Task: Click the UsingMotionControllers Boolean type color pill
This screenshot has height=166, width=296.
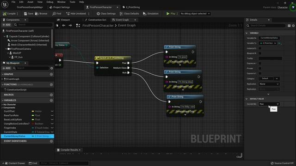Action: (x=33, y=124)
